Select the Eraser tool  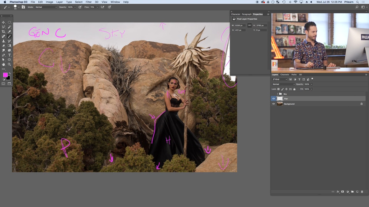3,45
